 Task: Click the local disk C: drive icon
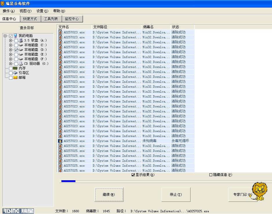pyautogui.click(x=21, y=45)
